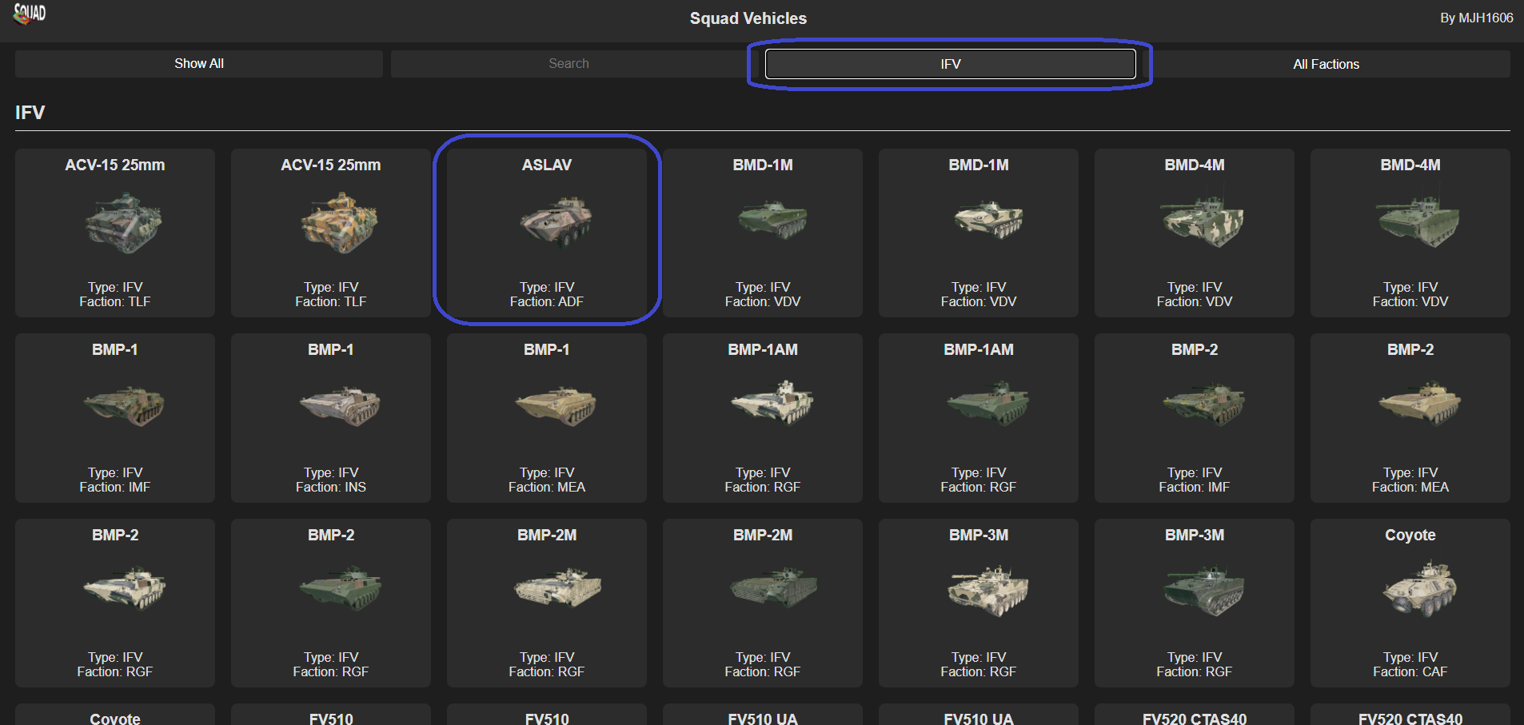Open the ASLAV vehicle card image
Screen dimensions: 1524x725
coord(556,221)
